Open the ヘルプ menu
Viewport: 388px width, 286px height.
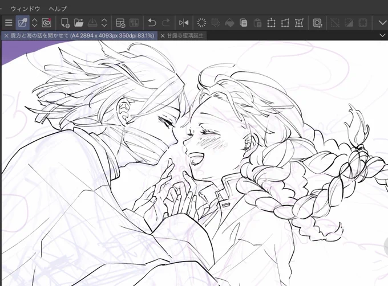click(x=58, y=9)
